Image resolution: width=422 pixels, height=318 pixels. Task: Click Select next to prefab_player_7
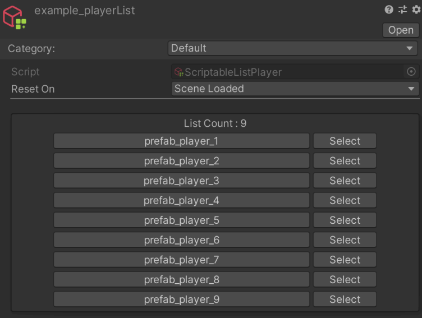pos(345,260)
